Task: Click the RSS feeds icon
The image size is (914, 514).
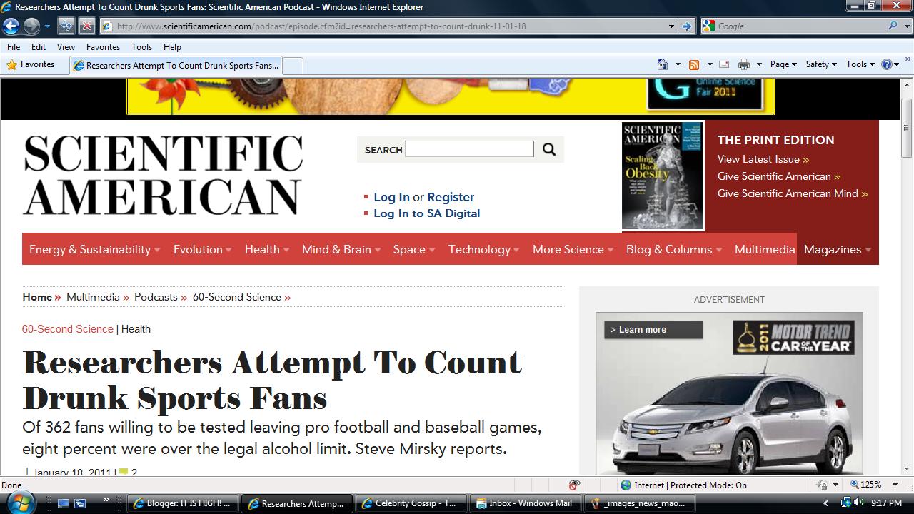Action: coord(694,64)
